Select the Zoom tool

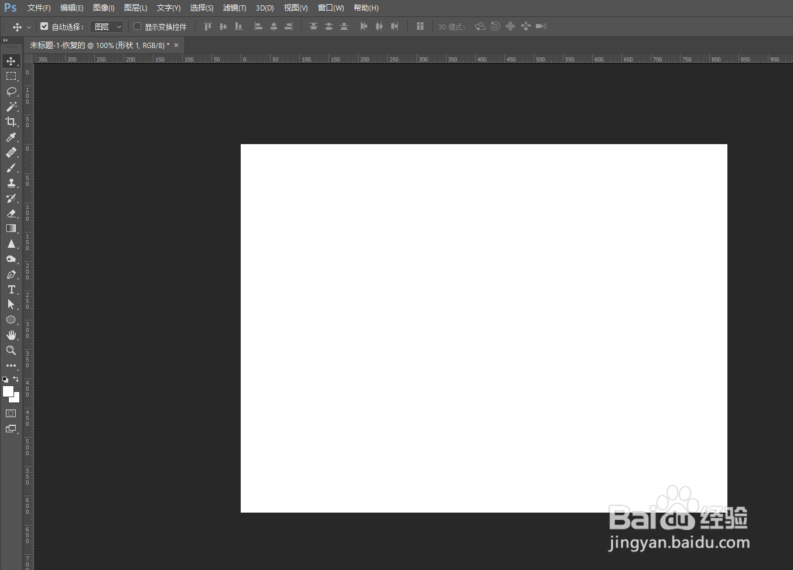[11, 350]
